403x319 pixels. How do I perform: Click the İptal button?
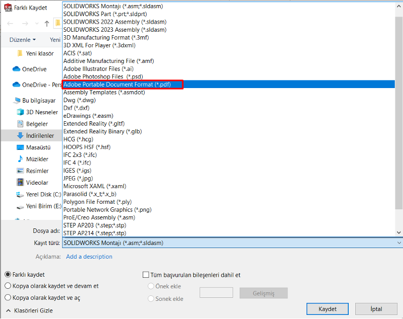(x=376, y=309)
